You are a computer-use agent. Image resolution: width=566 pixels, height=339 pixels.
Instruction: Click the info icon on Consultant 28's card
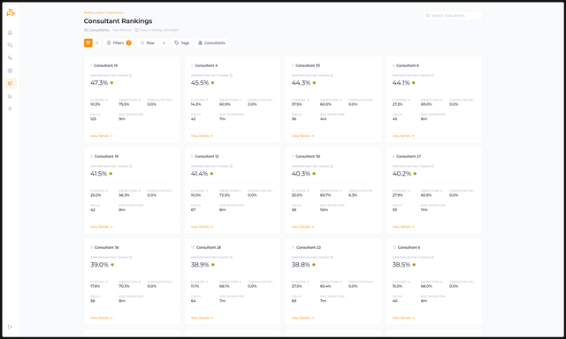231,257
